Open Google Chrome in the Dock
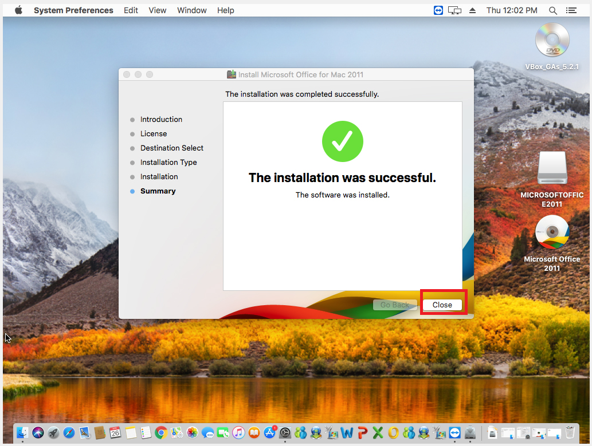Screen dimensions: 592x446 click(161, 433)
